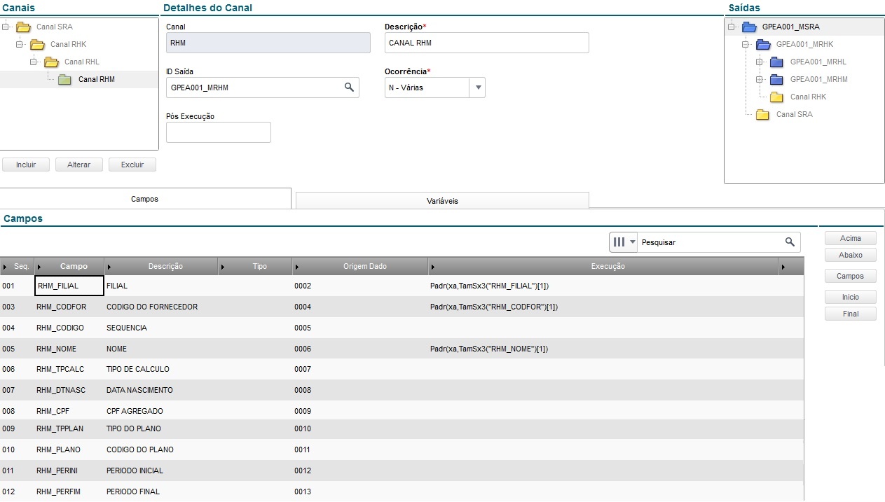The image size is (885, 502).
Task: Switch to the Variáveis tab
Action: [x=442, y=201]
